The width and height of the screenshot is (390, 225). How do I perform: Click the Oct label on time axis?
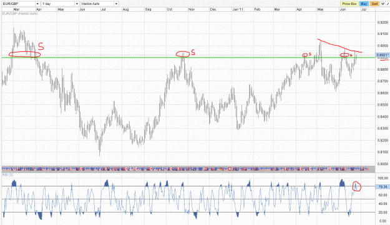[169, 9]
